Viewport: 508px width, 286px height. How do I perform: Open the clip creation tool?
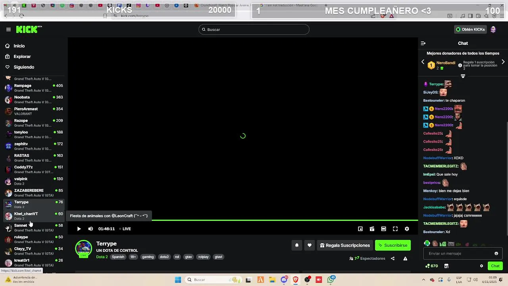click(372, 229)
